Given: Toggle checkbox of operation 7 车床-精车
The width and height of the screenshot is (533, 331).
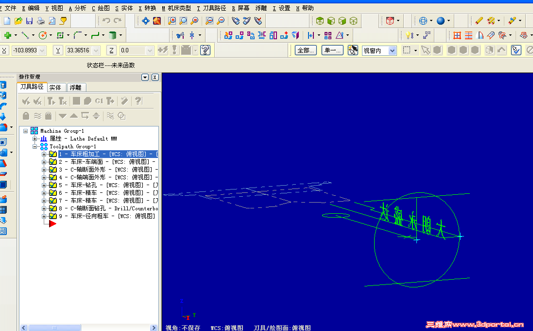Looking at the screenshot, I should click(x=52, y=201).
